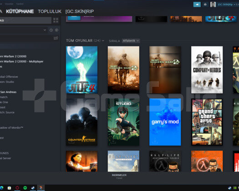Image resolution: width=239 pixels, height=191 pixels.
Task: Click the İNDİRMELER downloads button
Action: coord(119,175)
